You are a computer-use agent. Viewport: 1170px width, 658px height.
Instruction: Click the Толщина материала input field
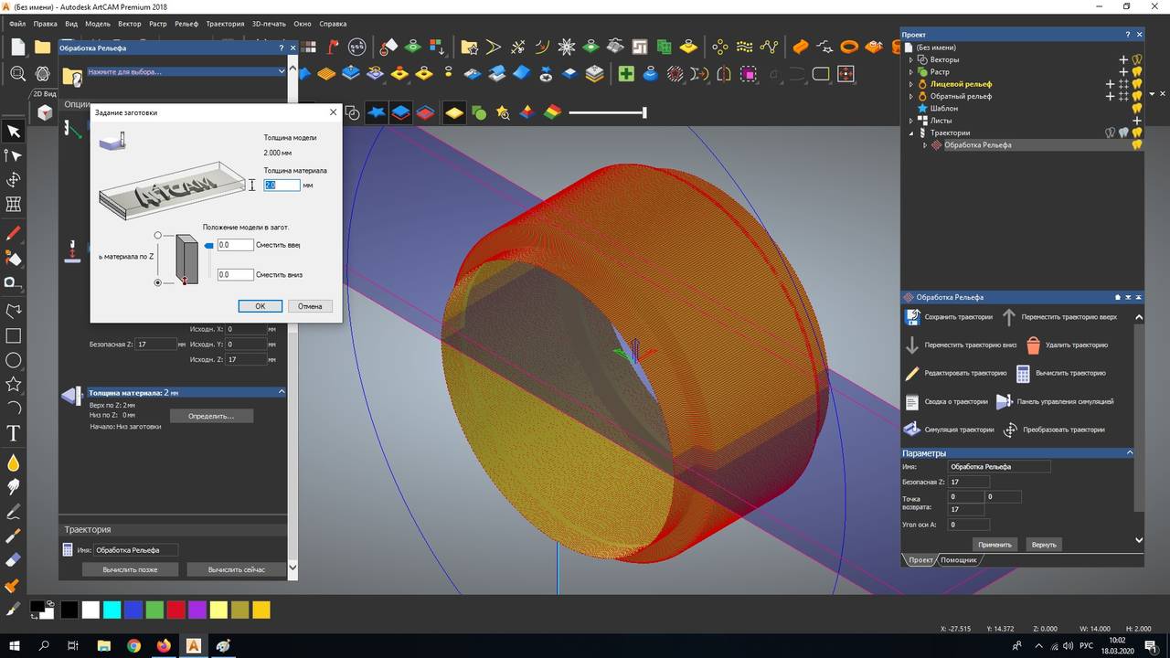[282, 185]
